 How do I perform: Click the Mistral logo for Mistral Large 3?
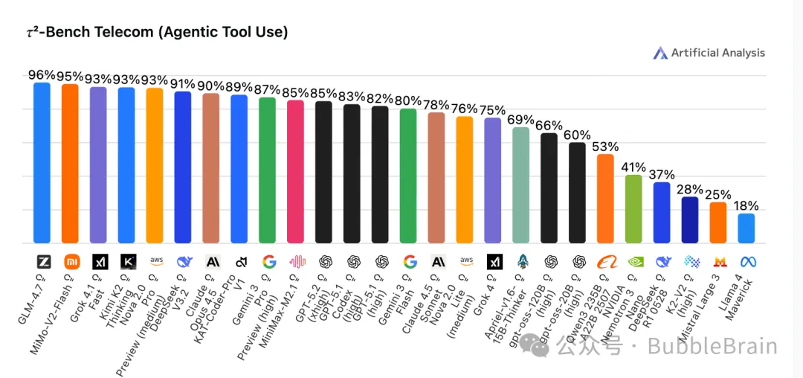(719, 261)
